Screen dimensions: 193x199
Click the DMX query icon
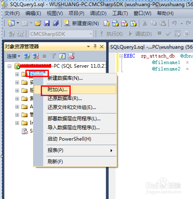(x=124, y=23)
